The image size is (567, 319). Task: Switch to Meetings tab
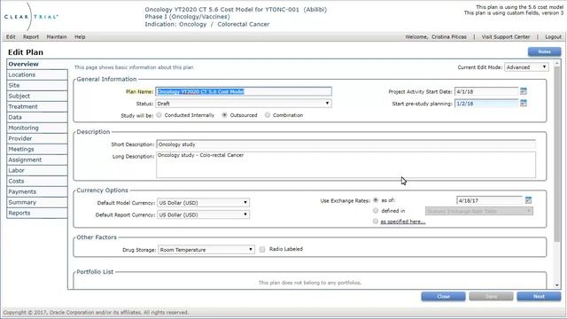[37, 149]
